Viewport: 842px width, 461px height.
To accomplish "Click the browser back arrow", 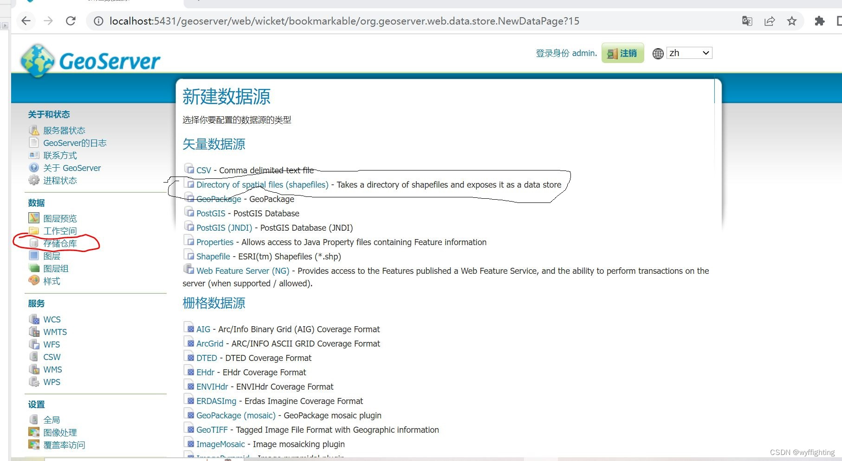I will 26,21.
